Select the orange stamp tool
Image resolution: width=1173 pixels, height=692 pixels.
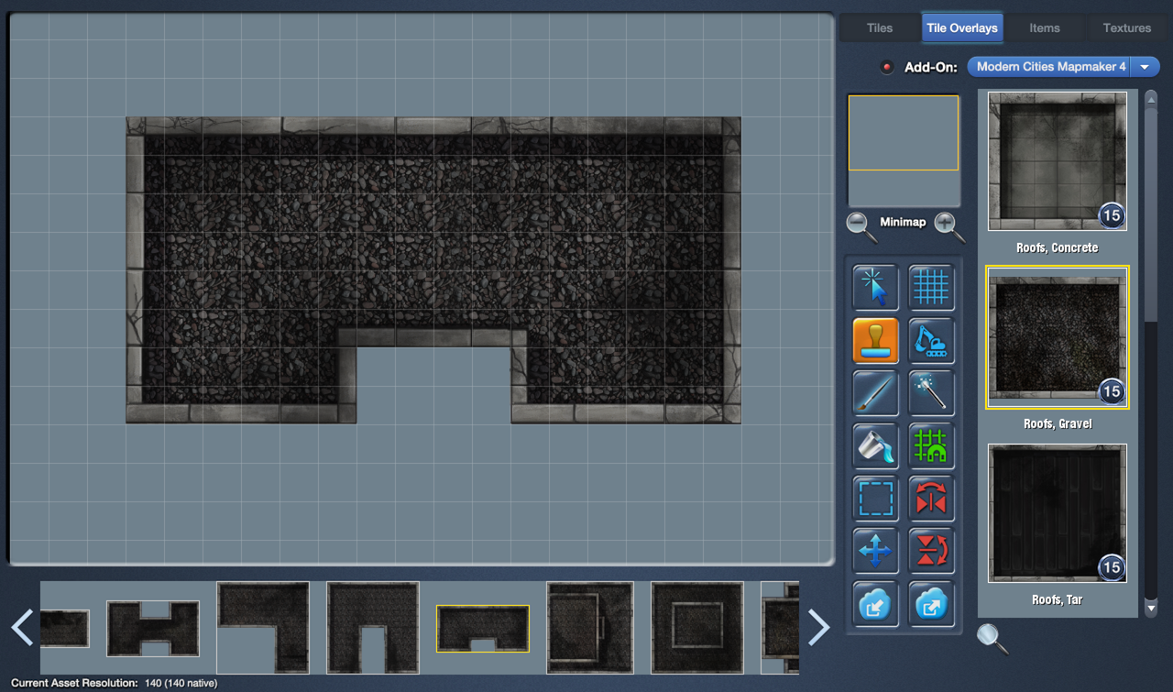pyautogui.click(x=875, y=340)
